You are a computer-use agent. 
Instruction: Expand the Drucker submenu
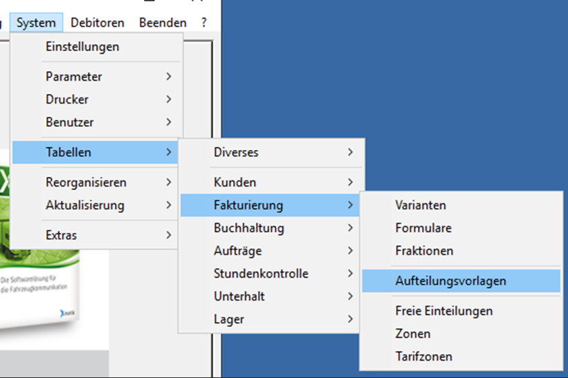coord(67,100)
